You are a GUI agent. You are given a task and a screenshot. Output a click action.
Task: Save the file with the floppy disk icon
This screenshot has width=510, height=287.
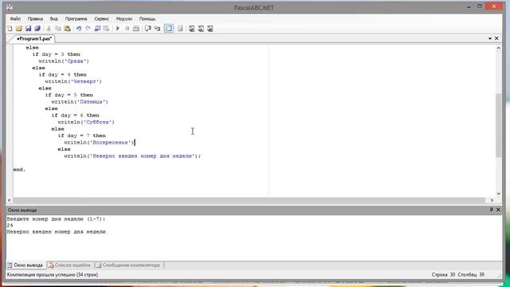tap(29, 29)
